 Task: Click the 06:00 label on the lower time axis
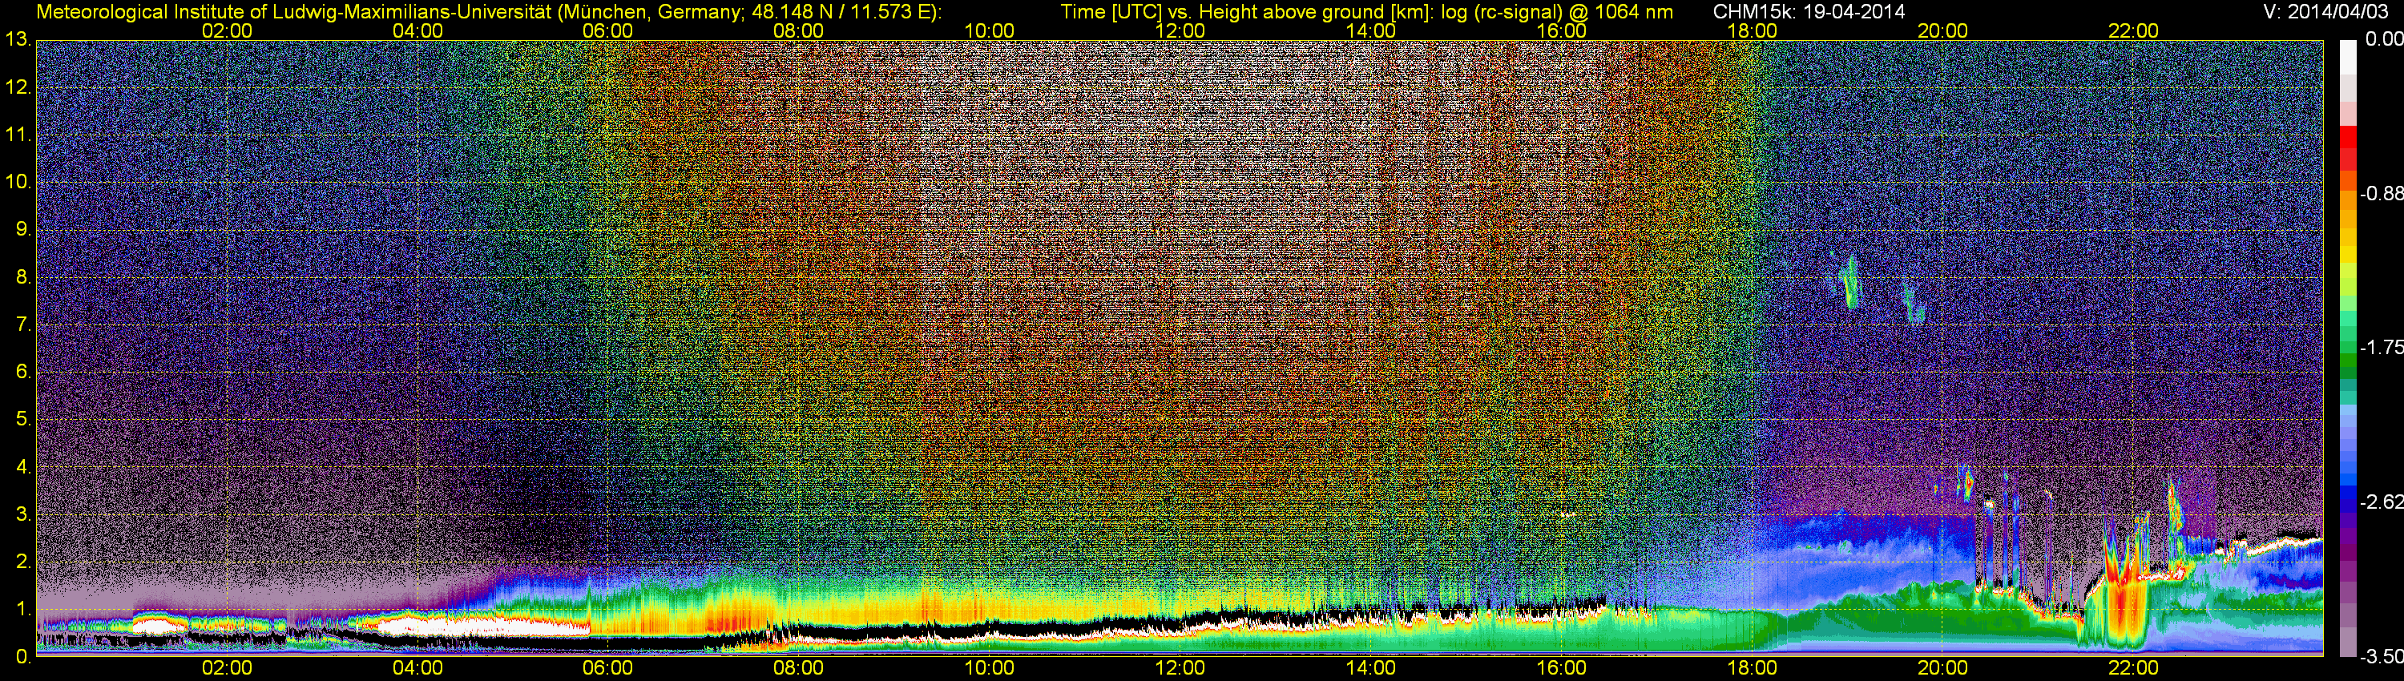[607, 669]
